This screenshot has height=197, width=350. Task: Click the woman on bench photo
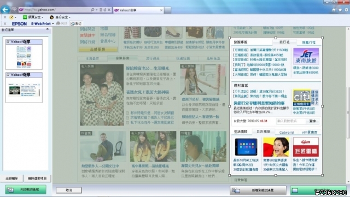tap(203, 80)
